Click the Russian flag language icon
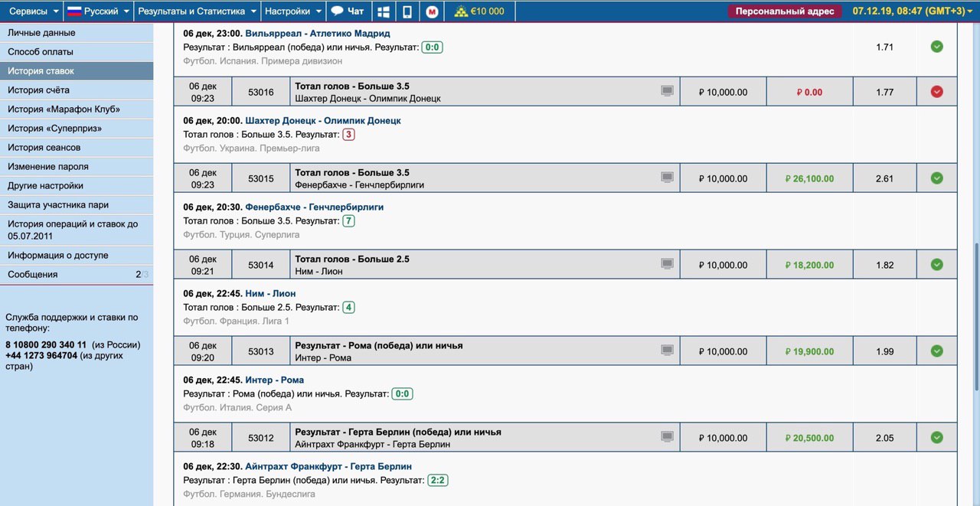 tap(74, 11)
